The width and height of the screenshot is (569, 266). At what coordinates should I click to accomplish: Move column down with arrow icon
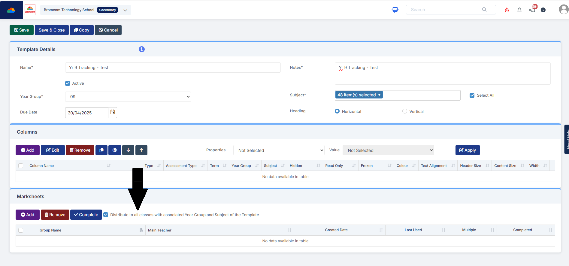[x=128, y=150]
